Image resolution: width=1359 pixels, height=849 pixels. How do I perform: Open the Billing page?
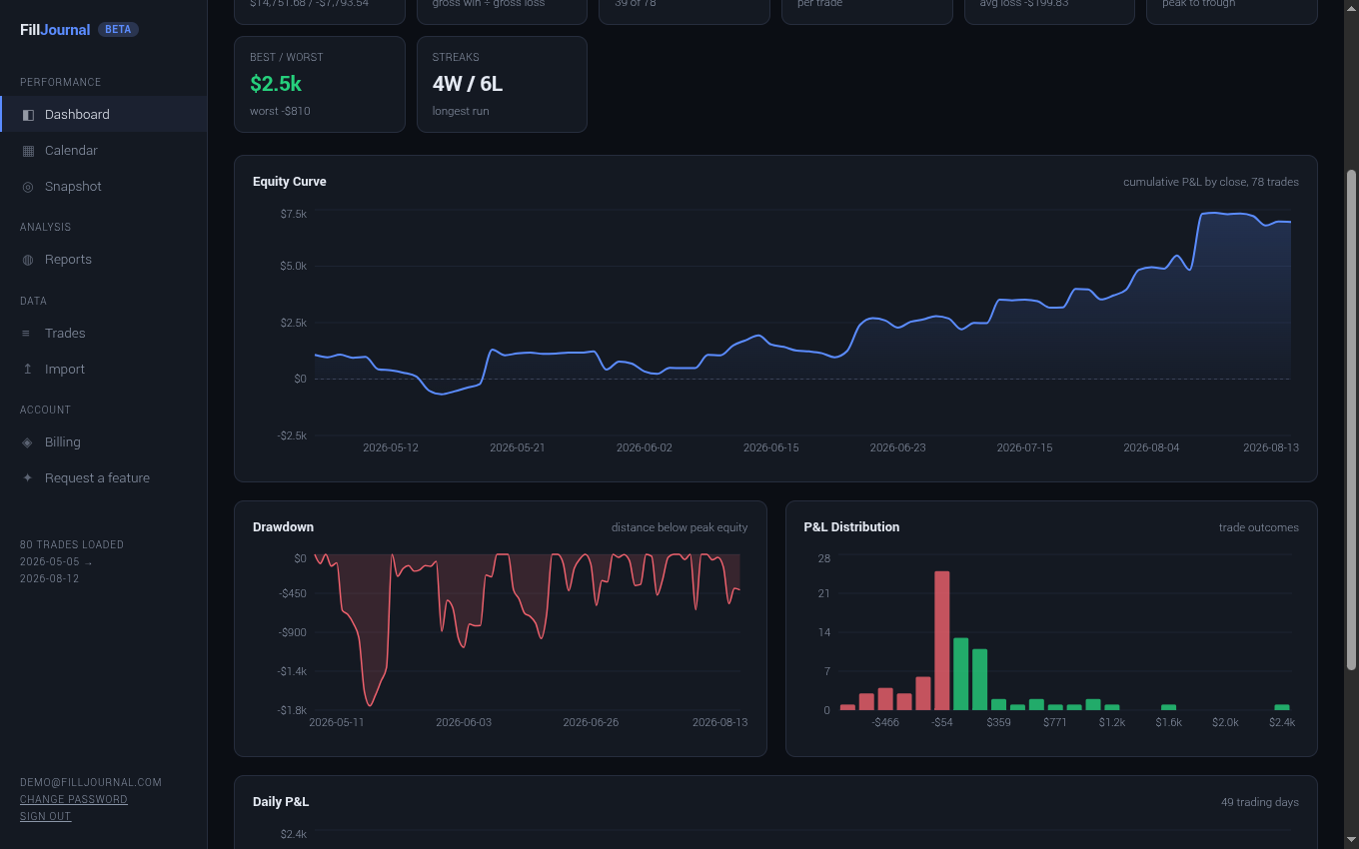104,441
